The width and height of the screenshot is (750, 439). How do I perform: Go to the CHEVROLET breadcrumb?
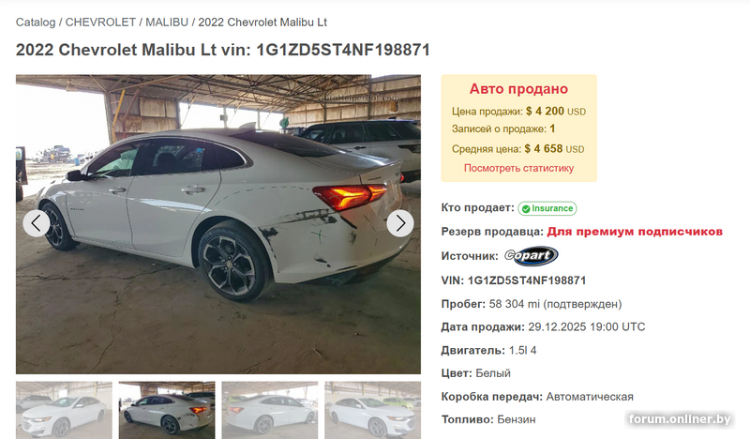[100, 23]
